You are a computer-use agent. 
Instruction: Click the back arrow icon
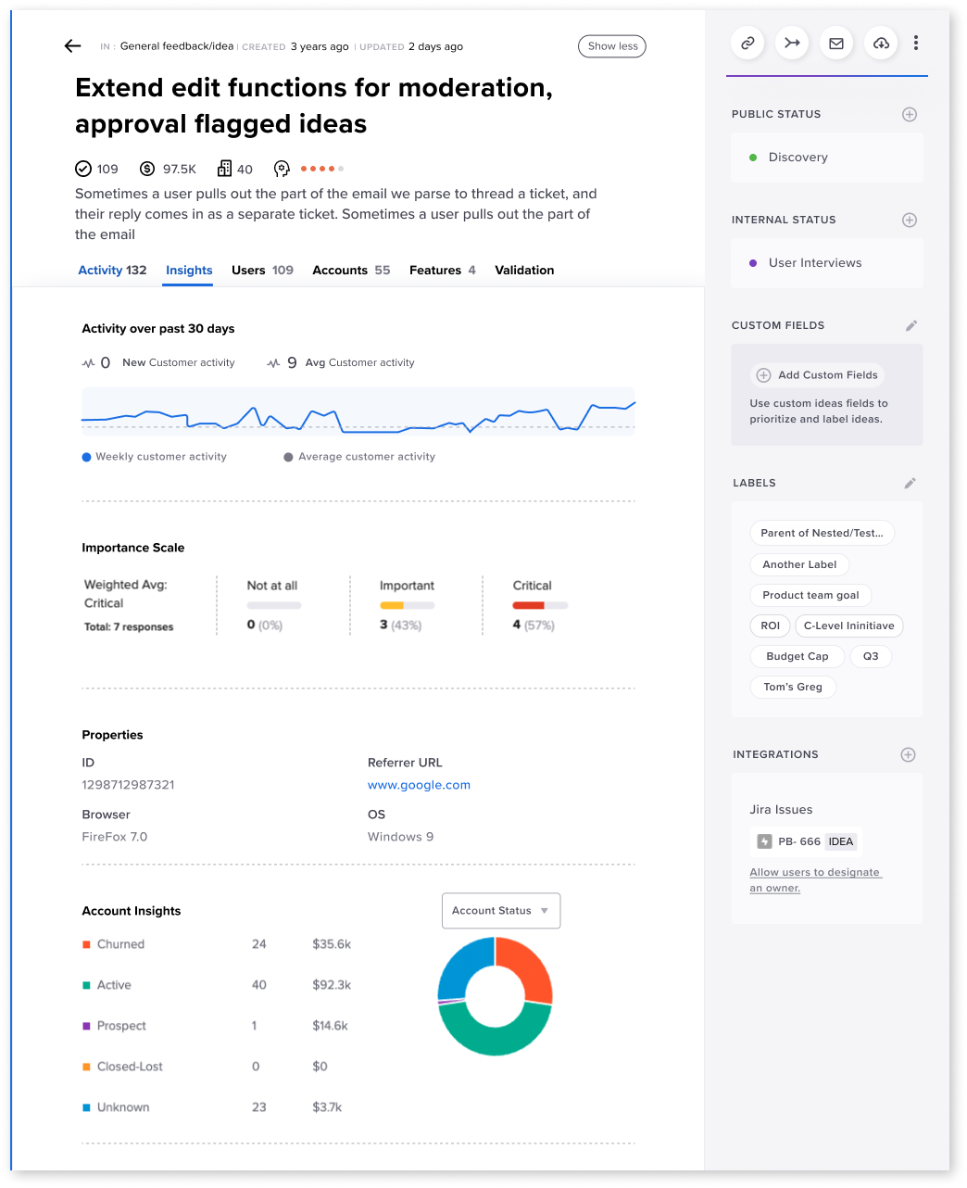tap(72, 46)
